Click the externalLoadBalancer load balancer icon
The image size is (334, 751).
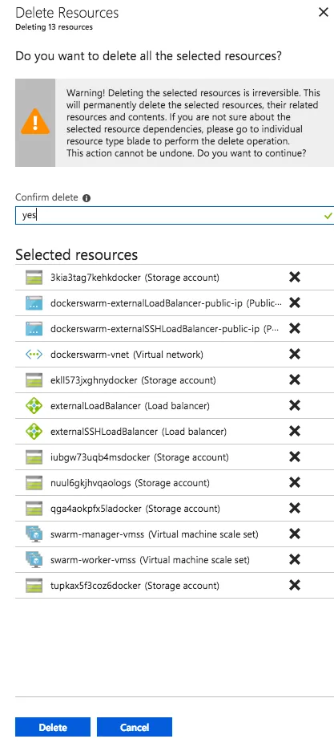pyautogui.click(x=34, y=406)
